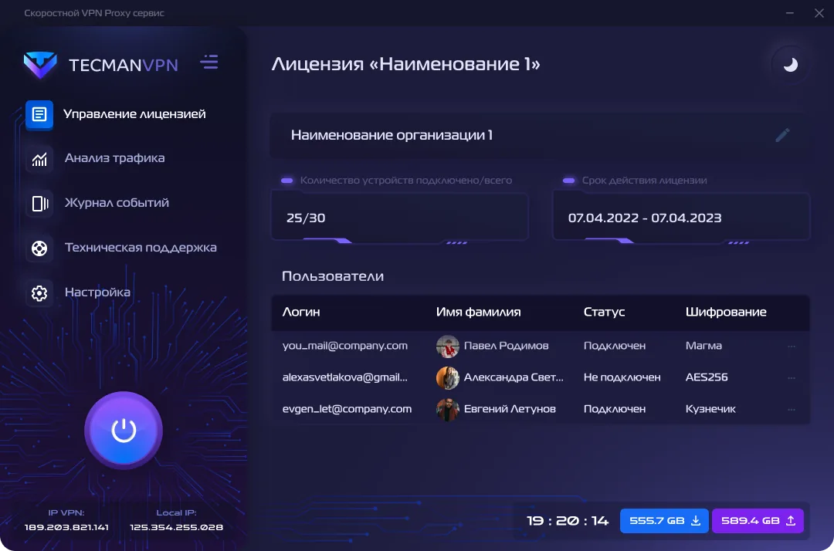The image size is (834, 551).
Task: Click the Анализ трафика chart icon
Action: coord(39,159)
